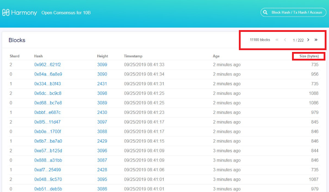The width and height of the screenshot is (329, 192).
Task: Open block hash 0x84a...6a8e9
Action: [48, 74]
